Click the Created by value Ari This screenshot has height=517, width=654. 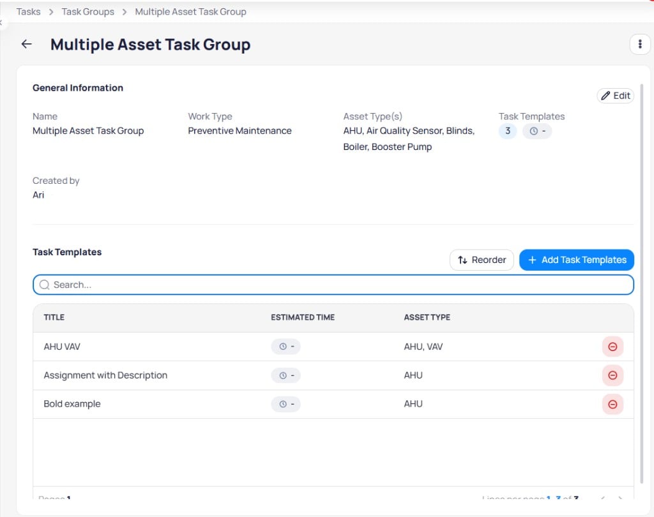coord(38,195)
